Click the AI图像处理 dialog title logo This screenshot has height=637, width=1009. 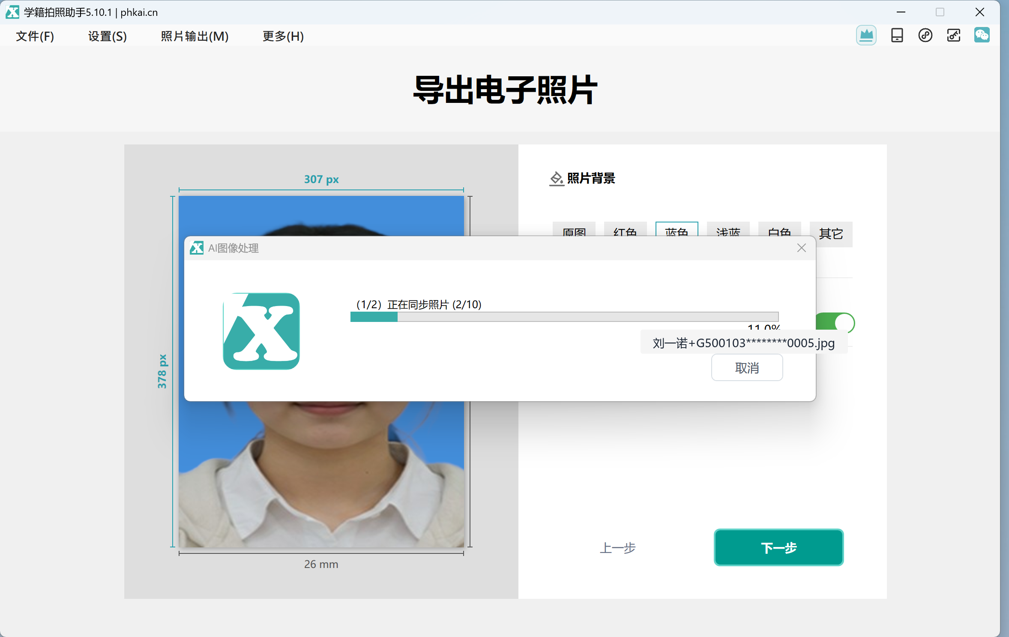(197, 248)
